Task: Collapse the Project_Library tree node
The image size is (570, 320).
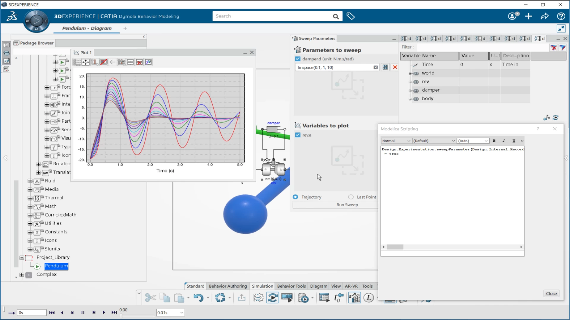Action: [22, 258]
